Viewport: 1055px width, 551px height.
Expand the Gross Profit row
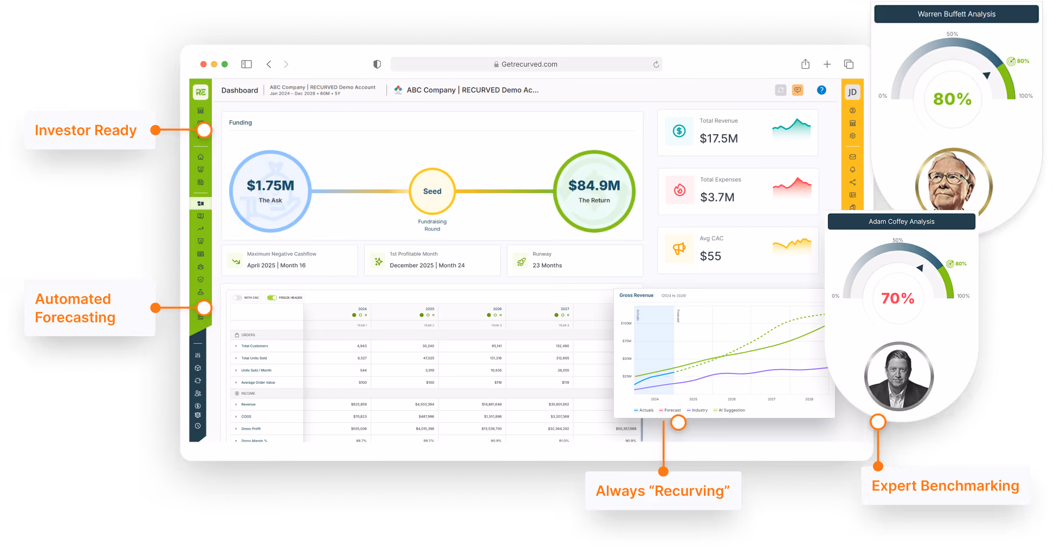(x=236, y=429)
